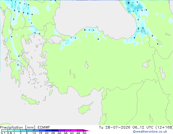
Task: Select the "ECMWF" model label
Action: pyautogui.click(x=44, y=127)
